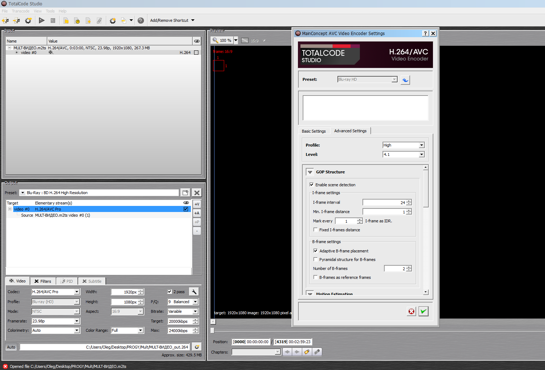Click the gear with arrow toolbar icon
The height and width of the screenshot is (370, 545).
[28, 20]
